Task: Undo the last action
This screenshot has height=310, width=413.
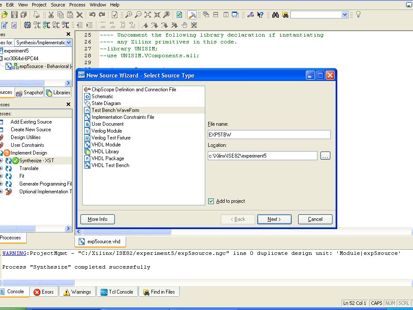Action: (92, 15)
